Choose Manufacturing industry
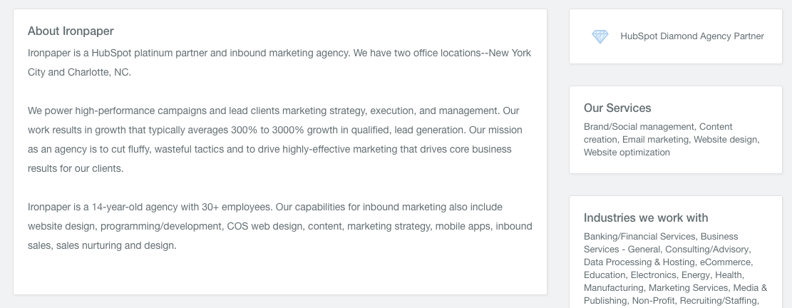792x308 pixels. [x=613, y=288]
